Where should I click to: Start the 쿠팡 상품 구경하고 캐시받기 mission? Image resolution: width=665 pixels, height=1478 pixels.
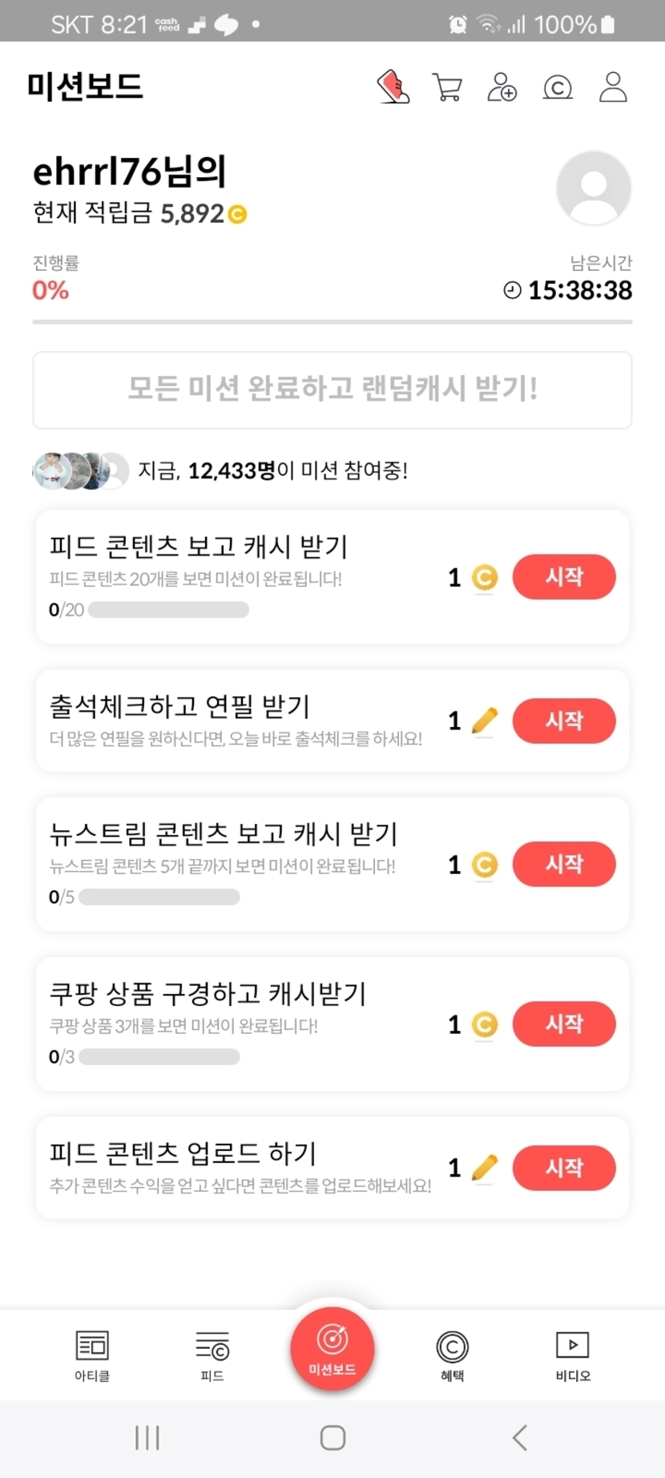pyautogui.click(x=564, y=1024)
